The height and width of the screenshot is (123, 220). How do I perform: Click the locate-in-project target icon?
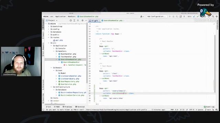[71, 20]
